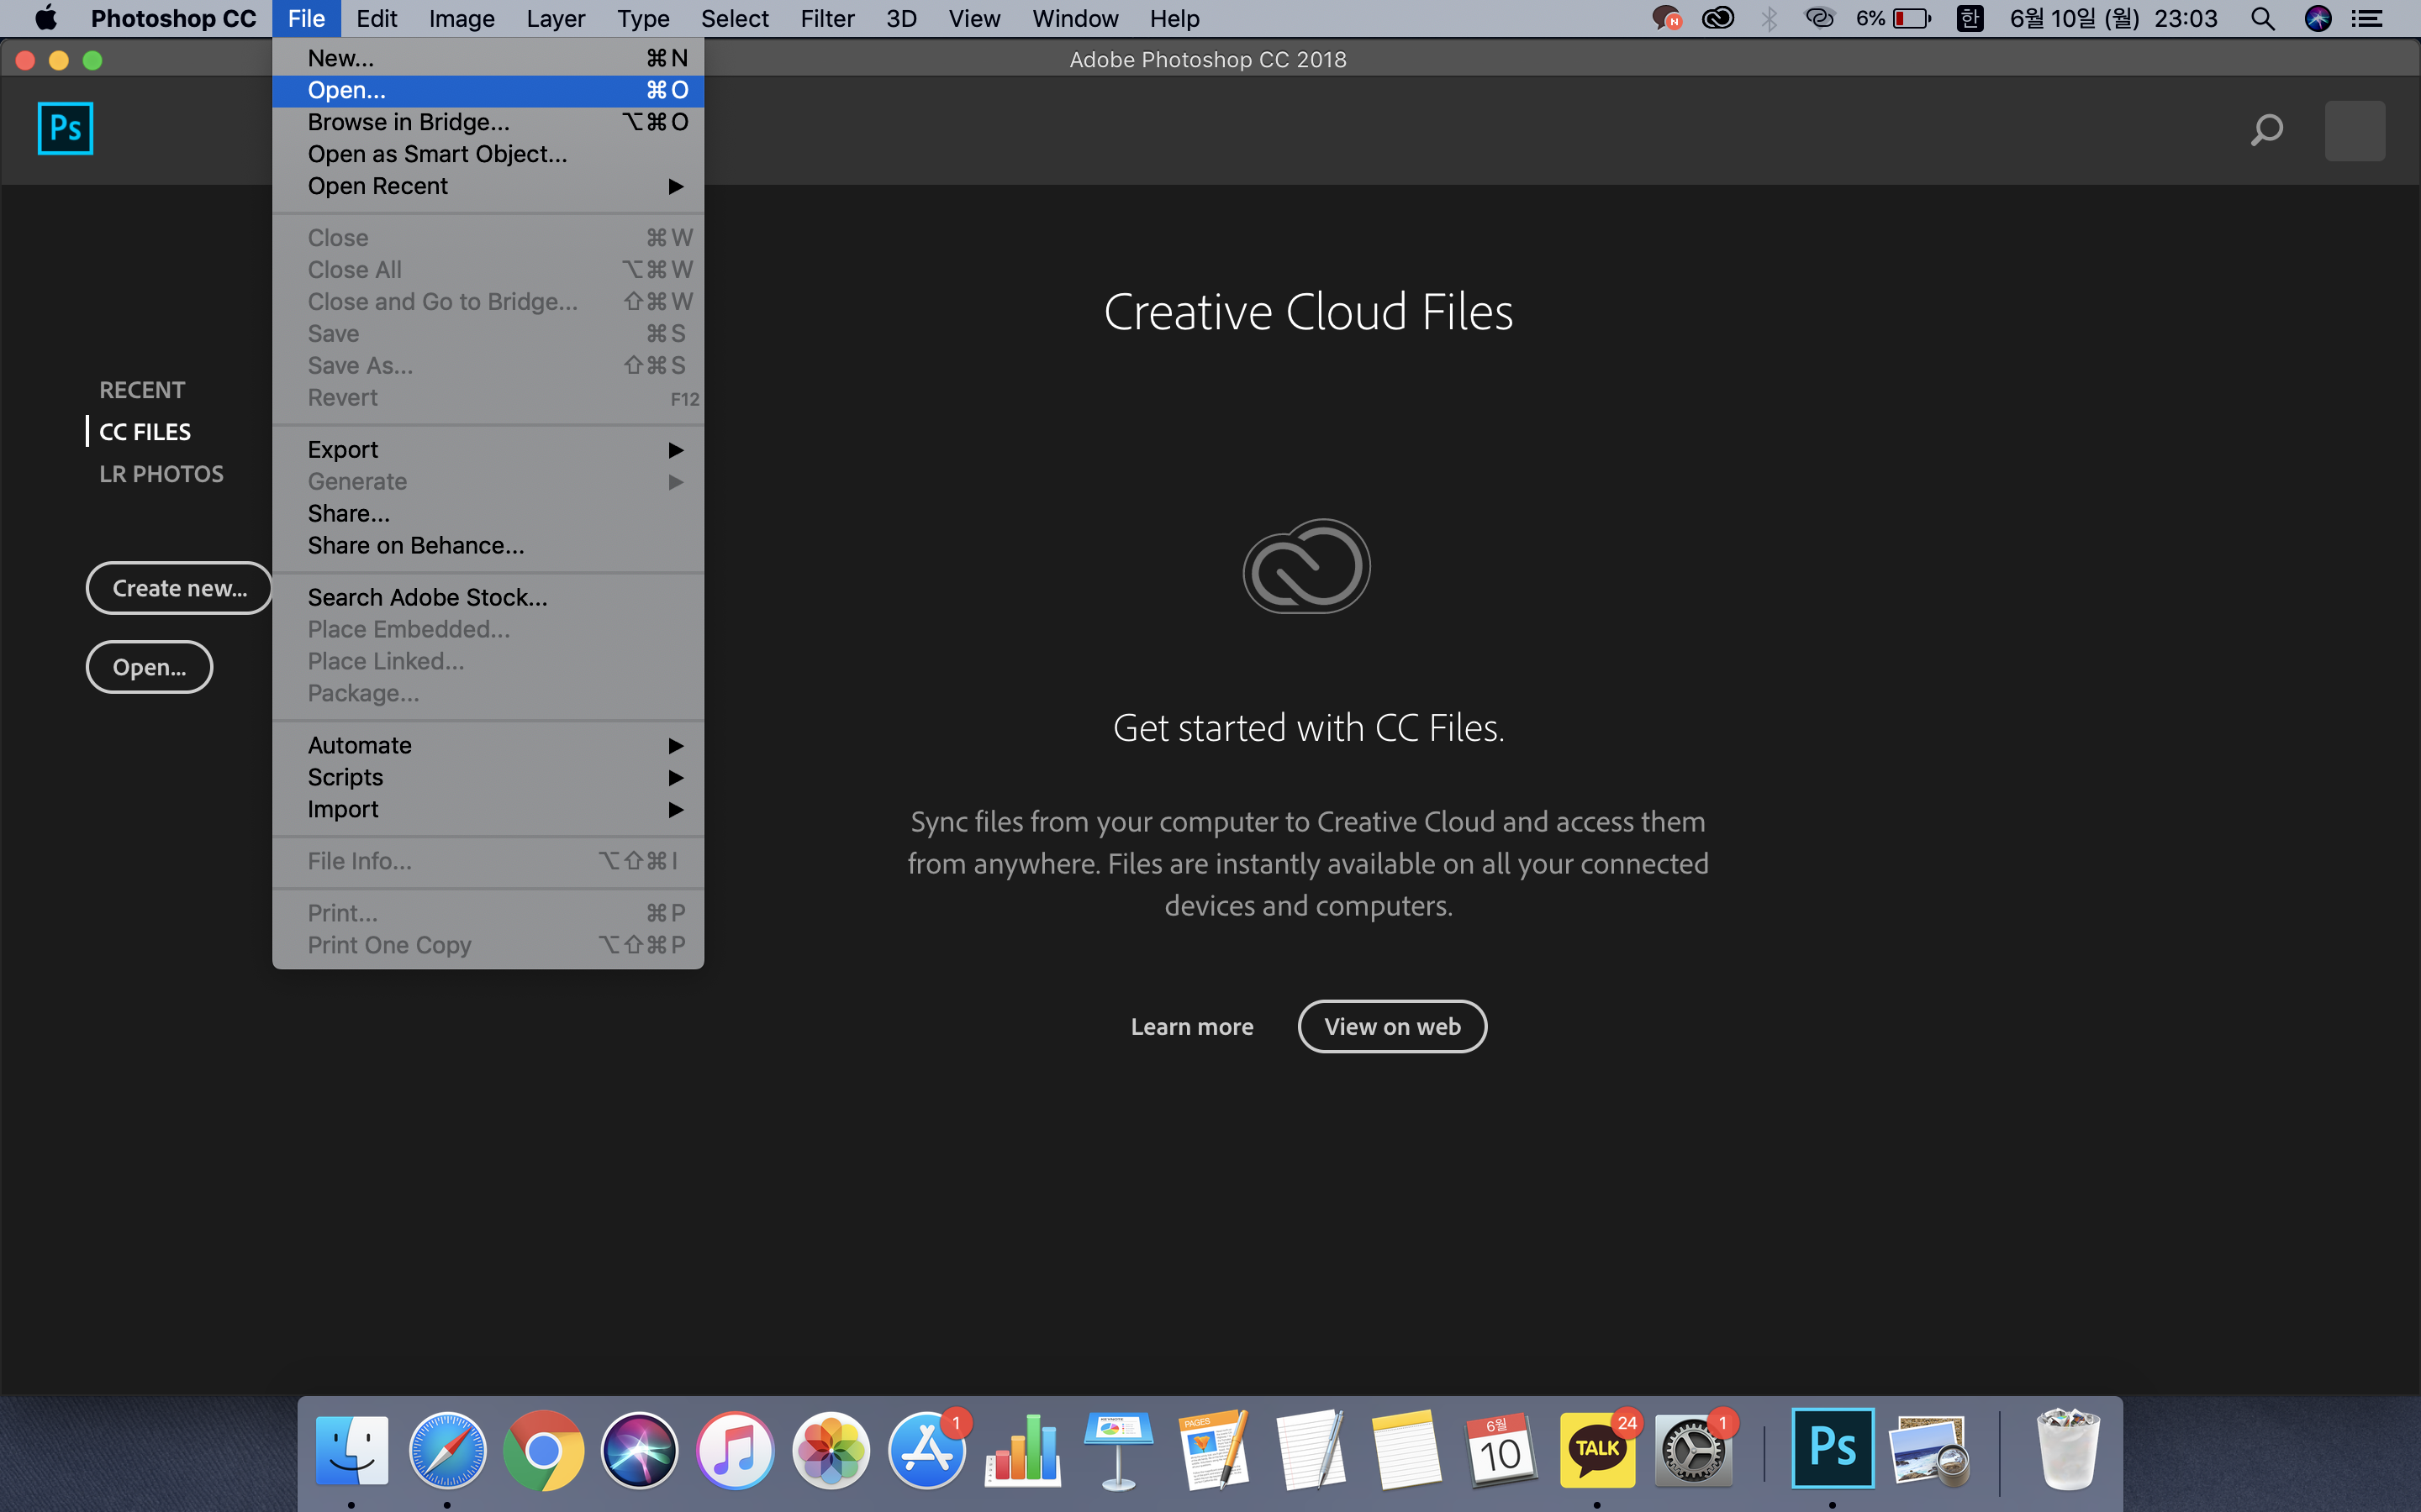Open Notification Center list icon
The image size is (2421, 1512).
pos(2367,18)
